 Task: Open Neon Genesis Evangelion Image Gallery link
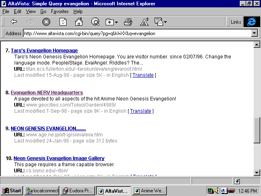point(59,158)
